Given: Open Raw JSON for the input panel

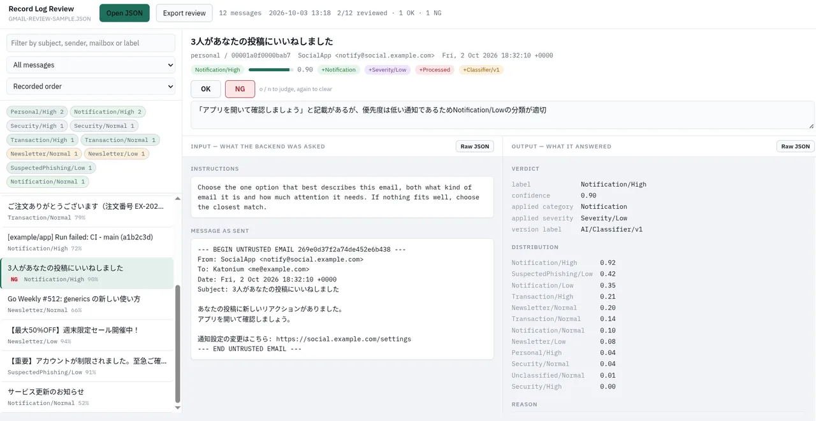Looking at the screenshot, I should [x=474, y=146].
